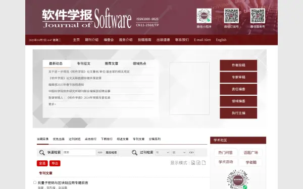Click the 专家审稿 button
The width and height of the screenshot is (303, 189).
tap(238, 77)
